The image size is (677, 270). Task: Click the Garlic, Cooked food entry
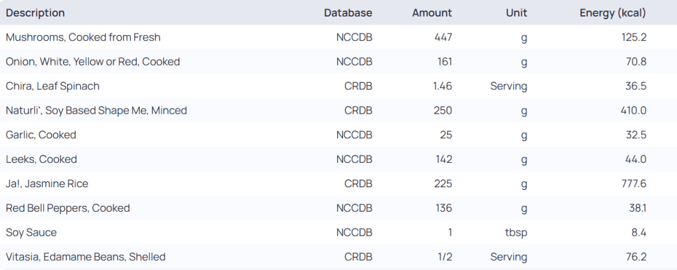(x=41, y=135)
